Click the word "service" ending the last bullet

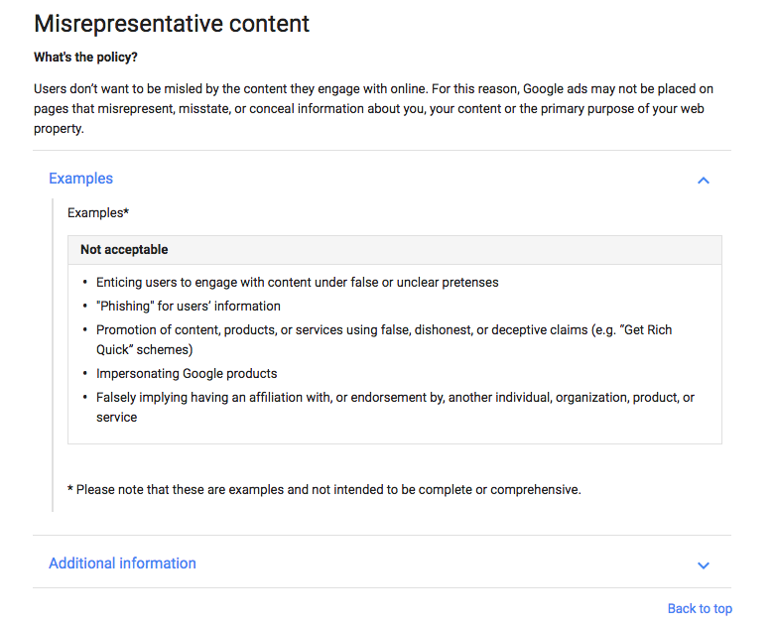[x=117, y=418]
